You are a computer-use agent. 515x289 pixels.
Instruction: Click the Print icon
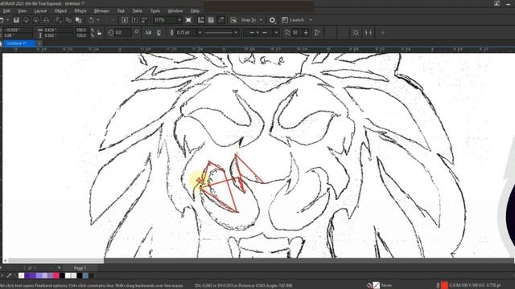click(46, 20)
